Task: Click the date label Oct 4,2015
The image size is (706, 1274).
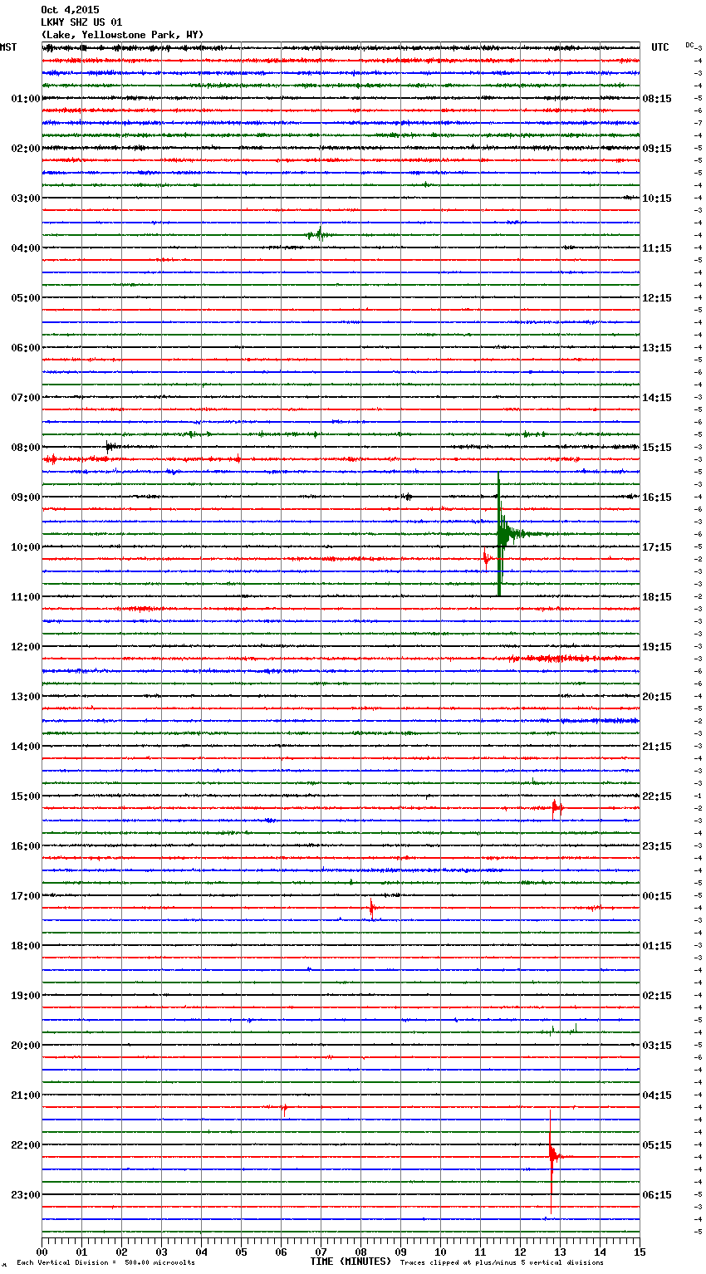Action: 70,10
